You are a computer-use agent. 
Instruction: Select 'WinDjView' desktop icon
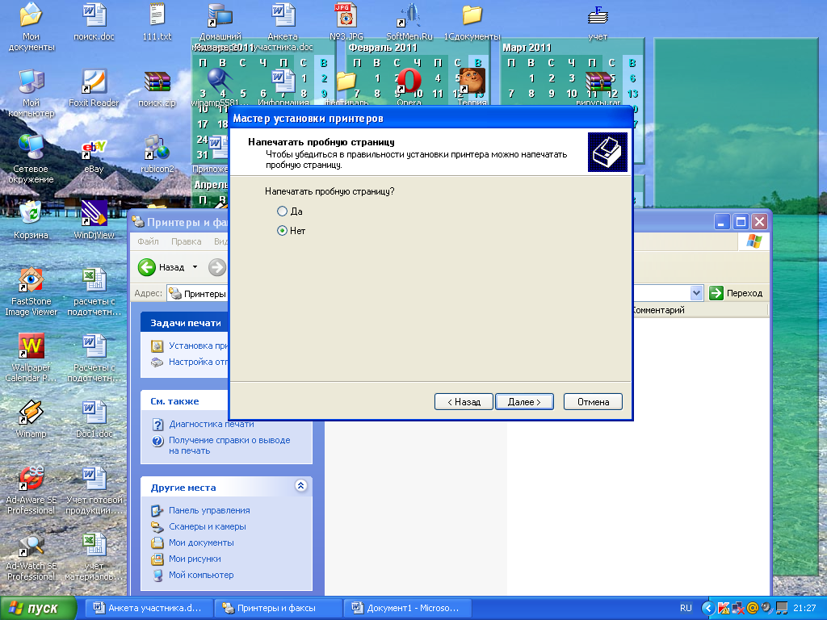point(94,220)
